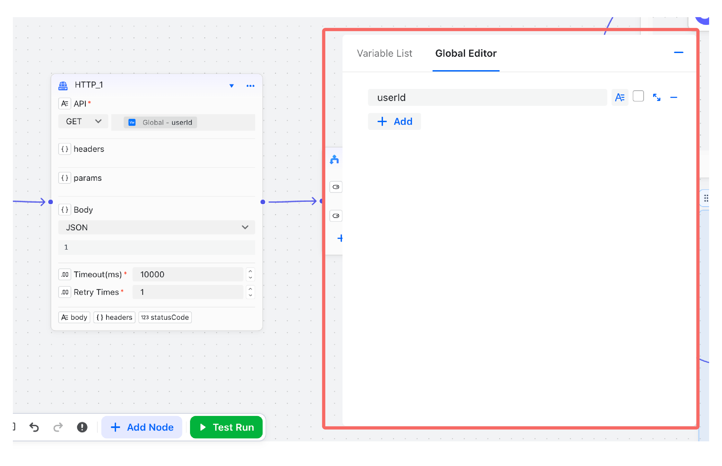Toggle the userId variable checkbox

[x=638, y=96]
